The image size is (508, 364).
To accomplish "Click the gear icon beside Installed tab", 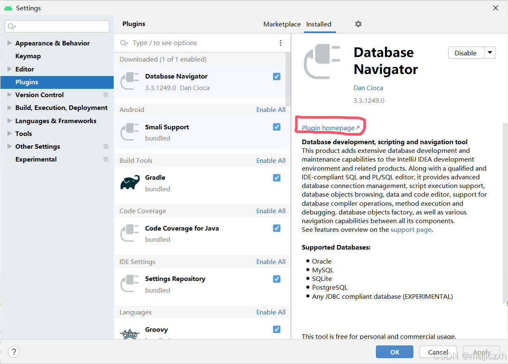I will point(358,24).
